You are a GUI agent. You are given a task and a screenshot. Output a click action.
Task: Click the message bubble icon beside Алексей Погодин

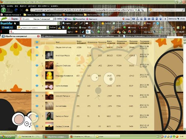(37, 96)
